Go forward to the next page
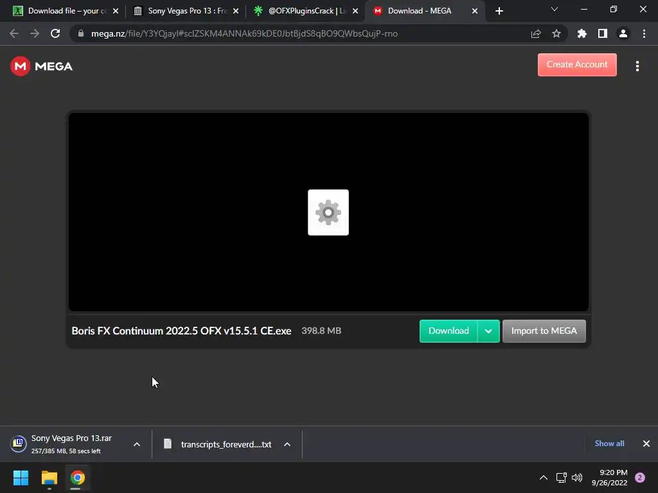The width and height of the screenshot is (658, 493). pyautogui.click(x=35, y=33)
